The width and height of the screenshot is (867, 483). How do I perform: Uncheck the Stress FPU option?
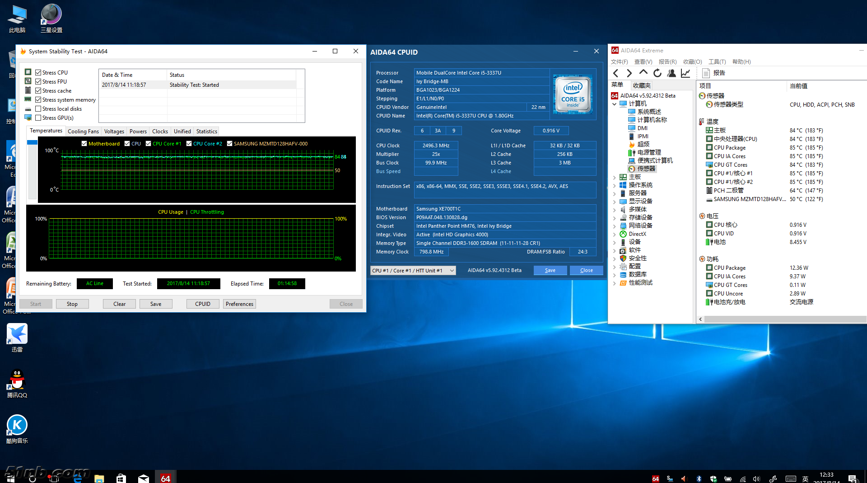[38, 82]
